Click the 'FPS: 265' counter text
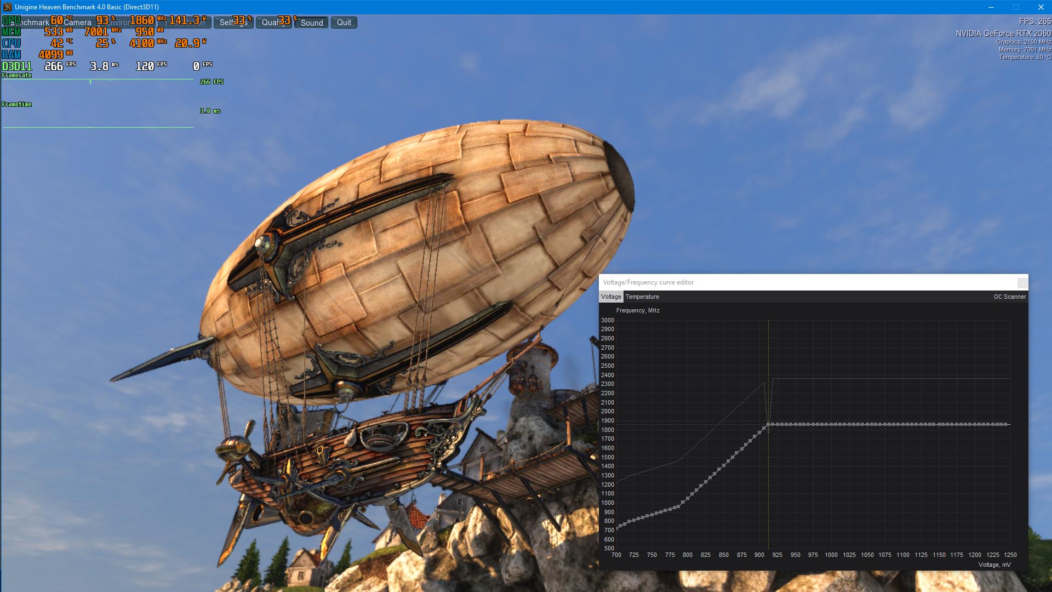Screen dimensions: 1052x592 point(1035,21)
